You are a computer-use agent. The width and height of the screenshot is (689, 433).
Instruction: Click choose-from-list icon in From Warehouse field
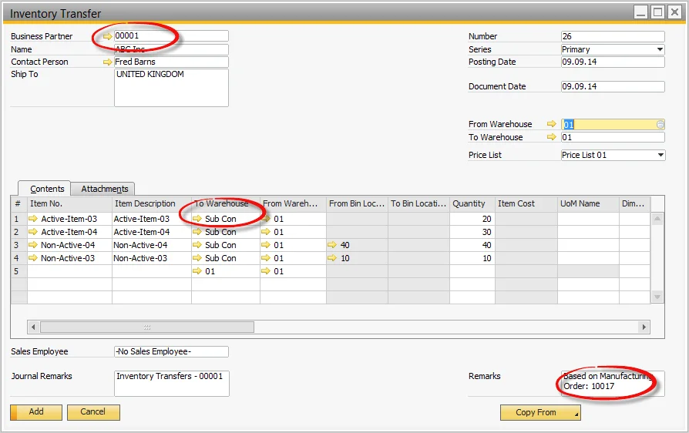click(x=660, y=125)
